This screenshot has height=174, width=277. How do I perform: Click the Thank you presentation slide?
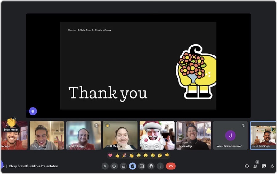click(138, 66)
